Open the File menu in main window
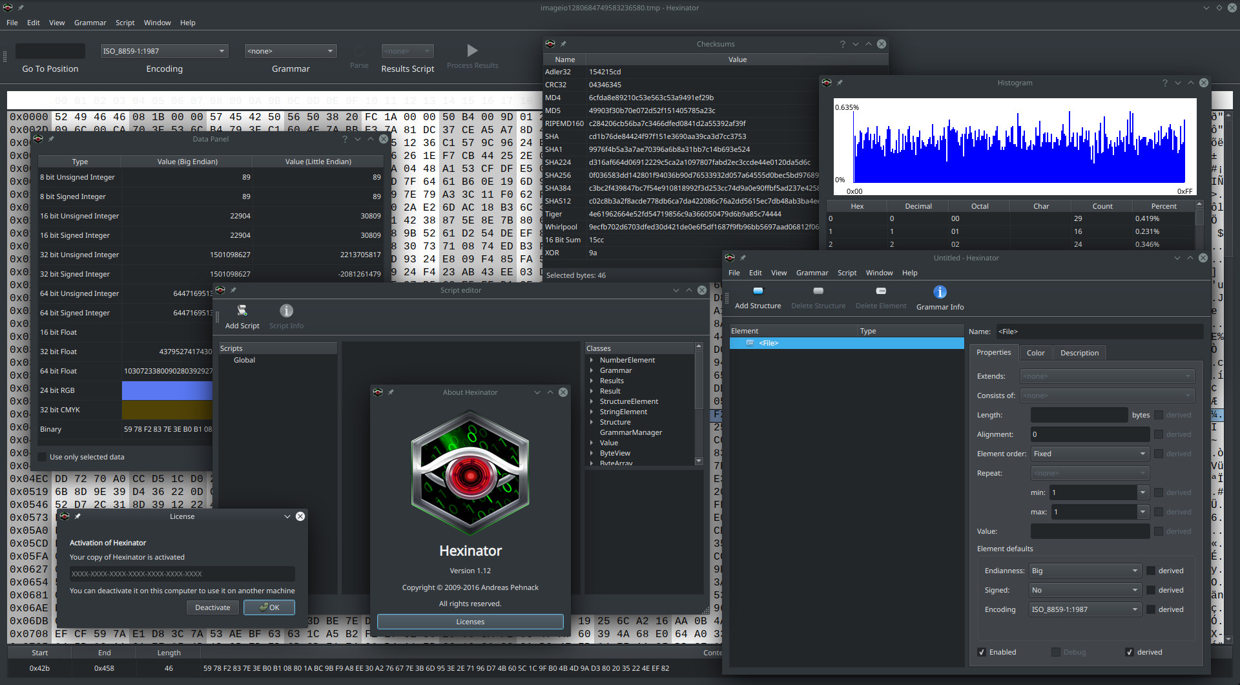This screenshot has height=685, width=1240. click(x=12, y=23)
